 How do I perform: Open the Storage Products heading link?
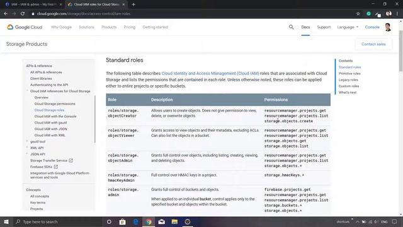pyautogui.click(x=26, y=44)
